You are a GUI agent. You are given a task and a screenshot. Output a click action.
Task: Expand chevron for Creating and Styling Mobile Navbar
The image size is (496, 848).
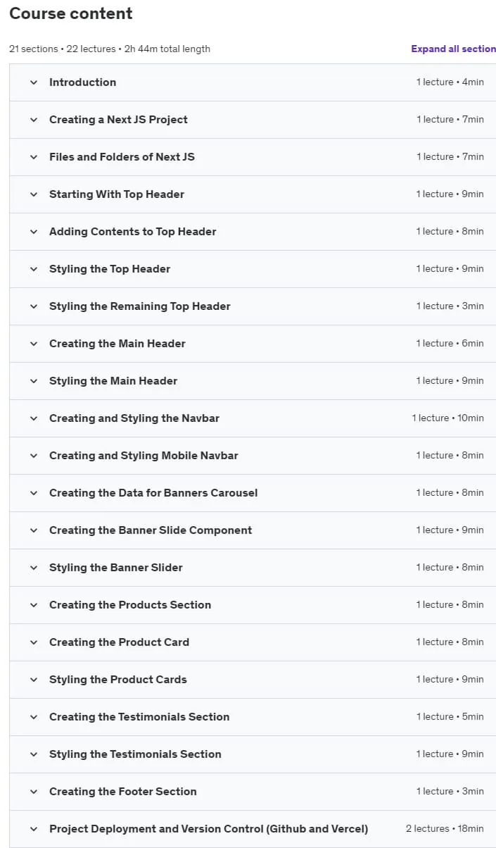tap(33, 456)
